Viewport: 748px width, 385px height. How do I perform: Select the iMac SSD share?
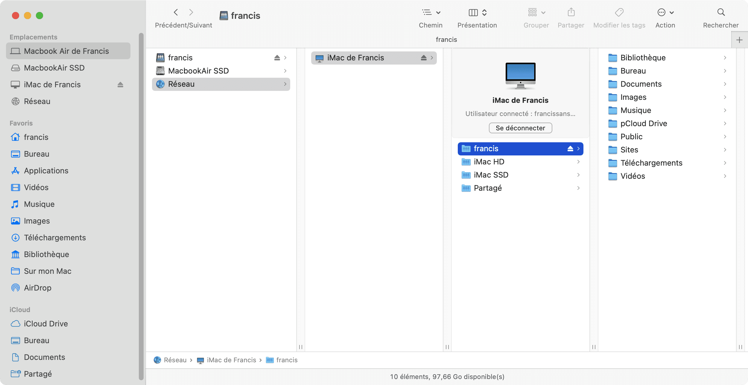click(520, 175)
